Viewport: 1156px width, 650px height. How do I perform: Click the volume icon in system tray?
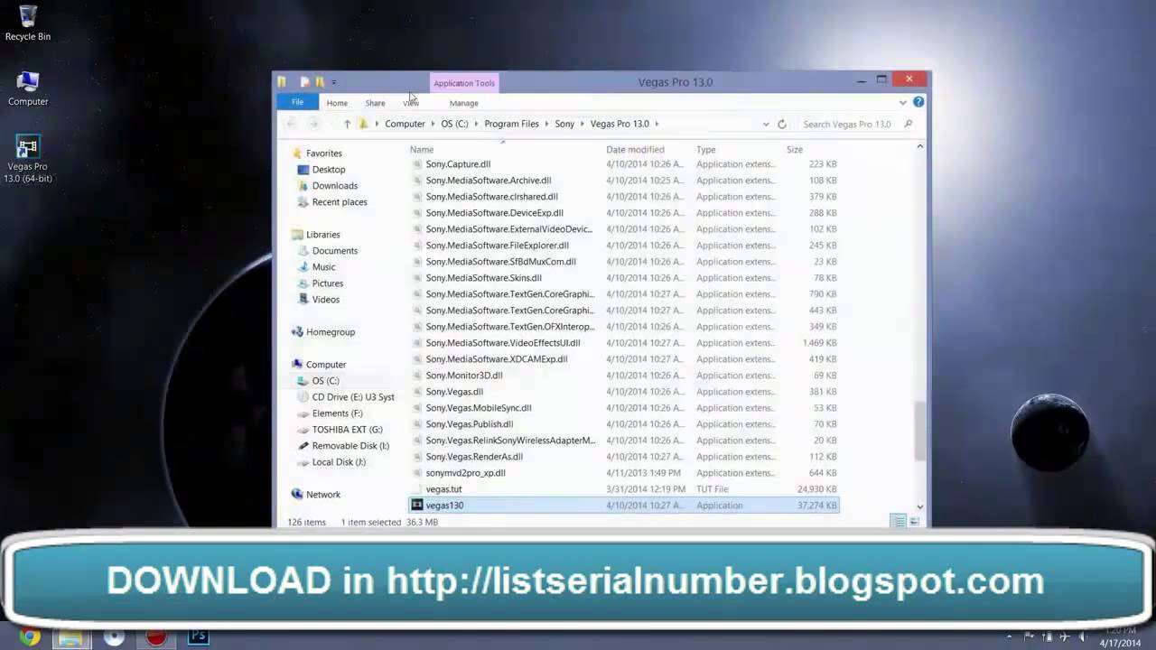1082,637
